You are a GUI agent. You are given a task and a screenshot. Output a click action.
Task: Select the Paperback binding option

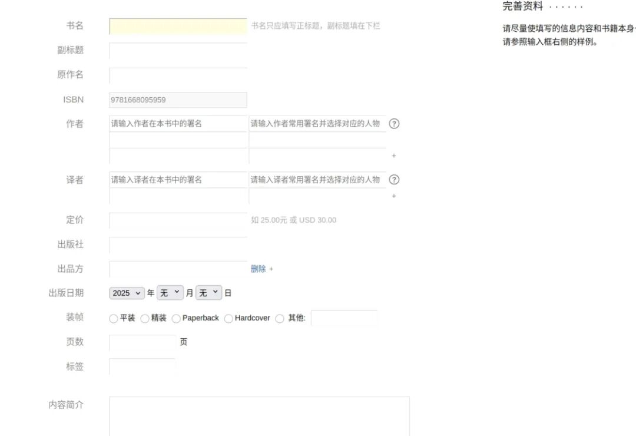176,319
